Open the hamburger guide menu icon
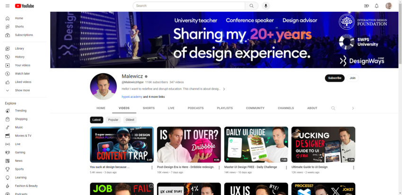 click(x=8, y=6)
